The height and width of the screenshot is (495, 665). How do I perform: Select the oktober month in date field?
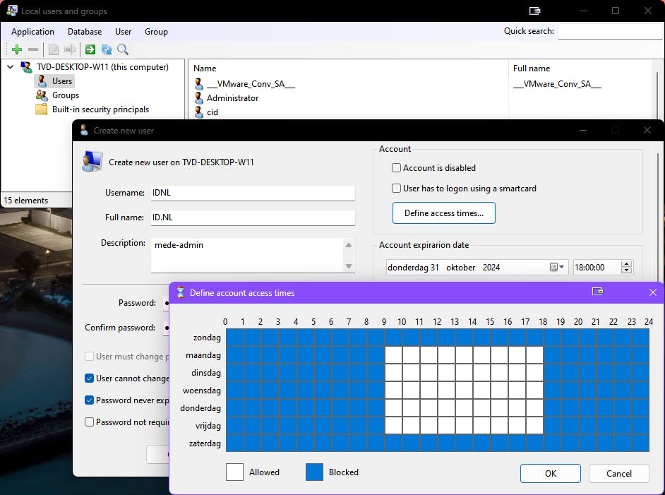[x=460, y=267]
